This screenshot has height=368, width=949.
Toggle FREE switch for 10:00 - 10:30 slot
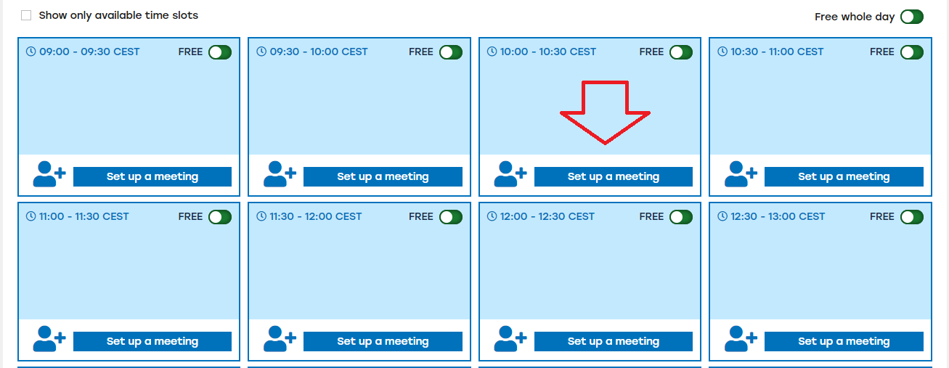681,52
